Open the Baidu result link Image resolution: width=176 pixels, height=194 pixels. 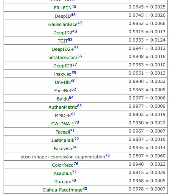[x=62, y=99]
